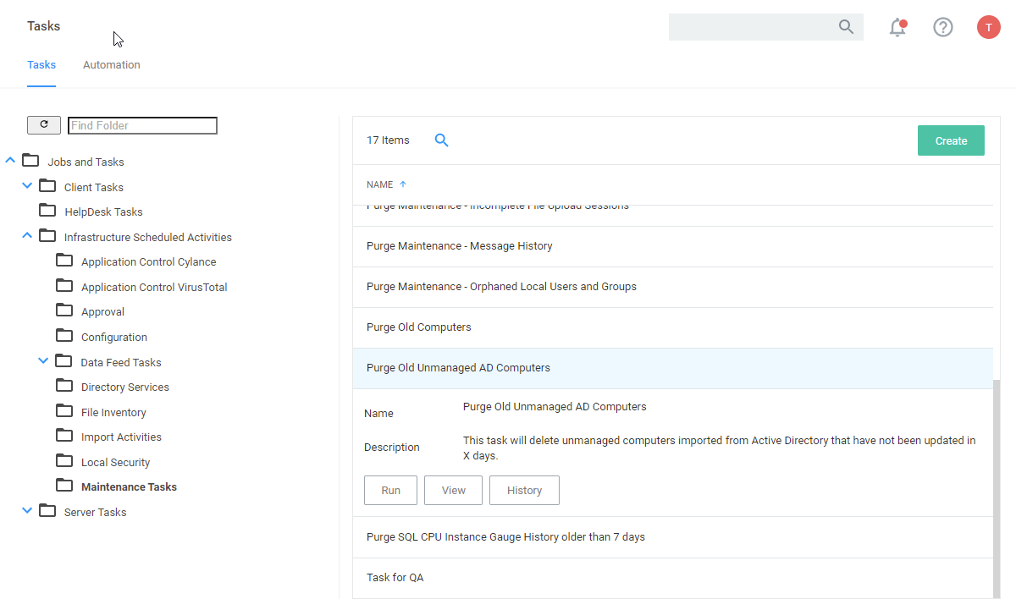Collapse Infrastructure Scheduled Activities folder
1016x610 pixels.
tap(27, 236)
